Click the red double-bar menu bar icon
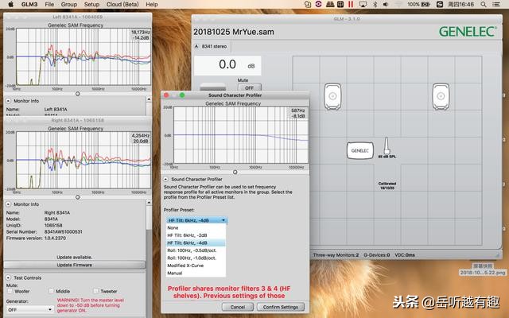 click(x=351, y=4)
